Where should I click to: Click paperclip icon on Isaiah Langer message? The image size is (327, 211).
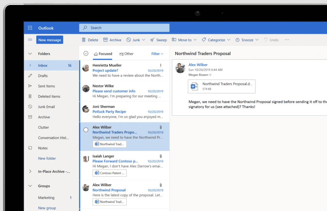161,156
